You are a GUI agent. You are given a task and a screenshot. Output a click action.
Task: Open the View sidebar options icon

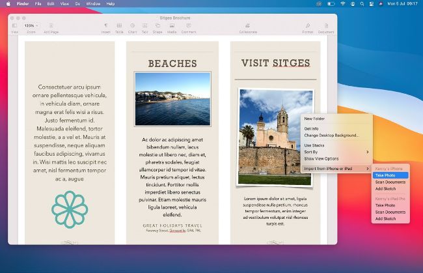[15, 26]
